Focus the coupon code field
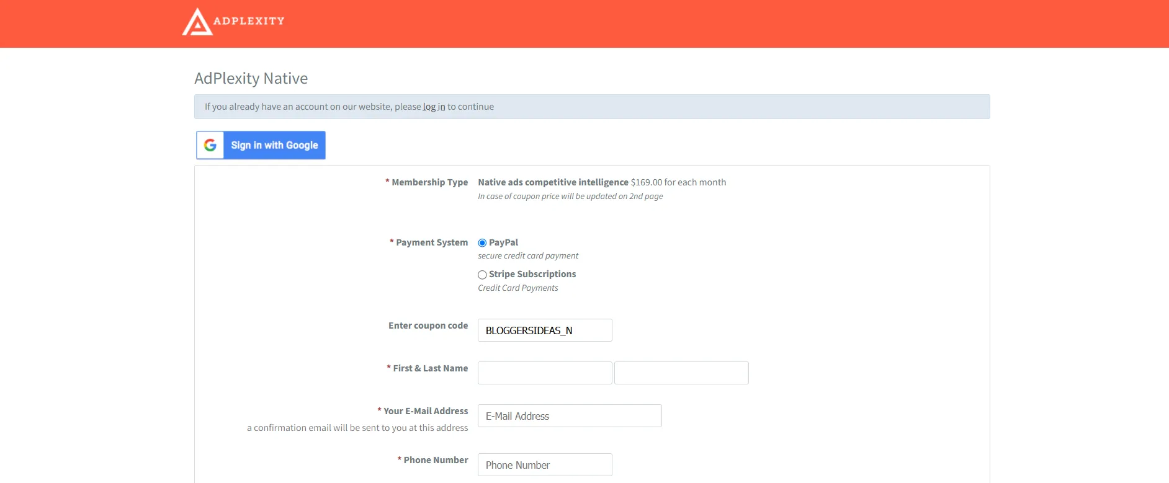 click(545, 330)
